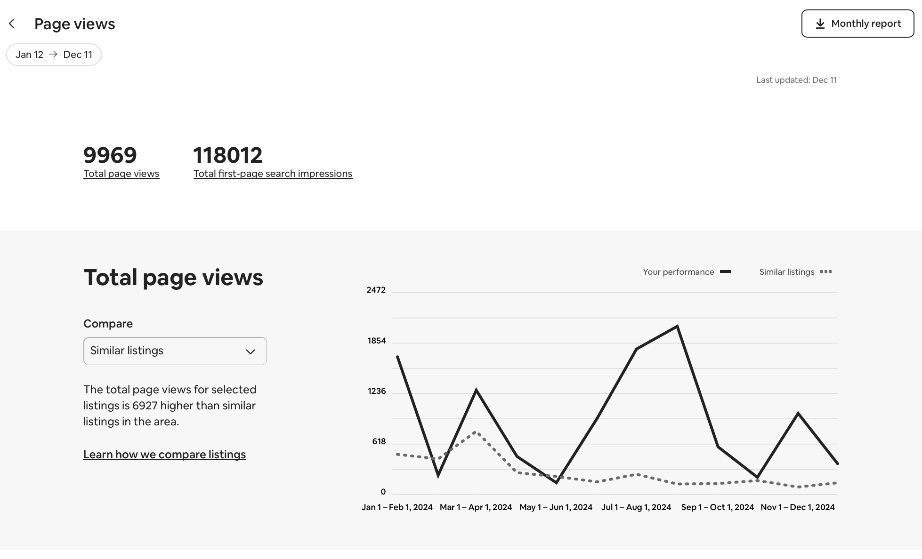Download the Monthly report
The height and width of the screenshot is (559, 922).
pyautogui.click(x=857, y=24)
